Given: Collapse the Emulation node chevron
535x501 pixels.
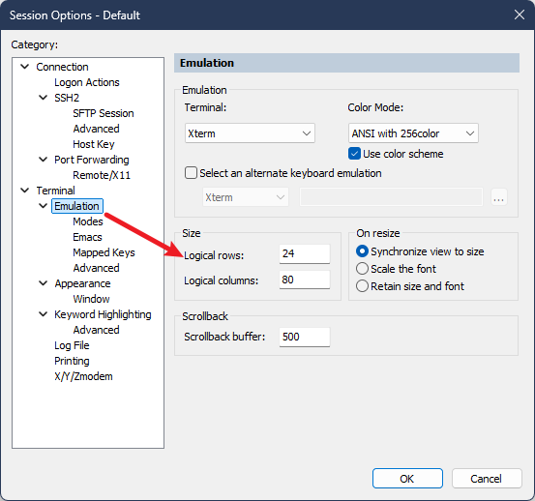Looking at the screenshot, I should click(x=43, y=206).
